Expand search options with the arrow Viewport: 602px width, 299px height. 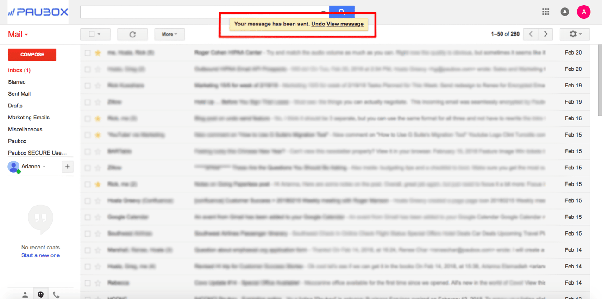pos(323,12)
